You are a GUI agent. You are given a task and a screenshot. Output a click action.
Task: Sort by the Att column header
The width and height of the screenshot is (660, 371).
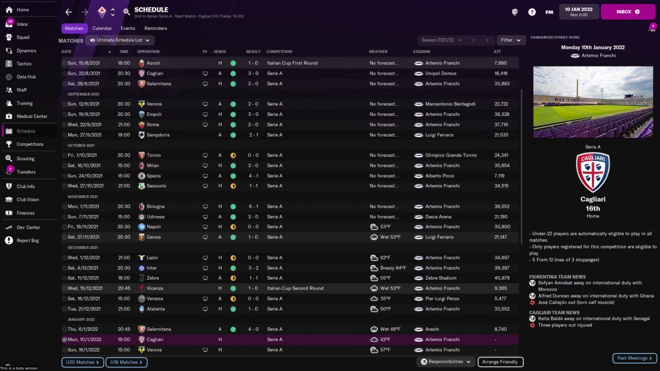[x=497, y=52]
